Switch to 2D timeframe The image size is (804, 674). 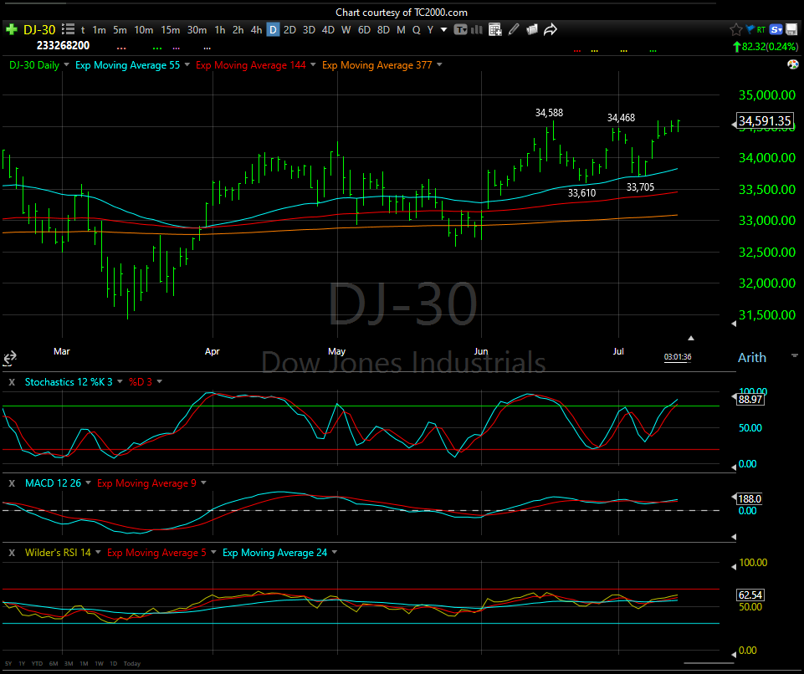point(289,30)
